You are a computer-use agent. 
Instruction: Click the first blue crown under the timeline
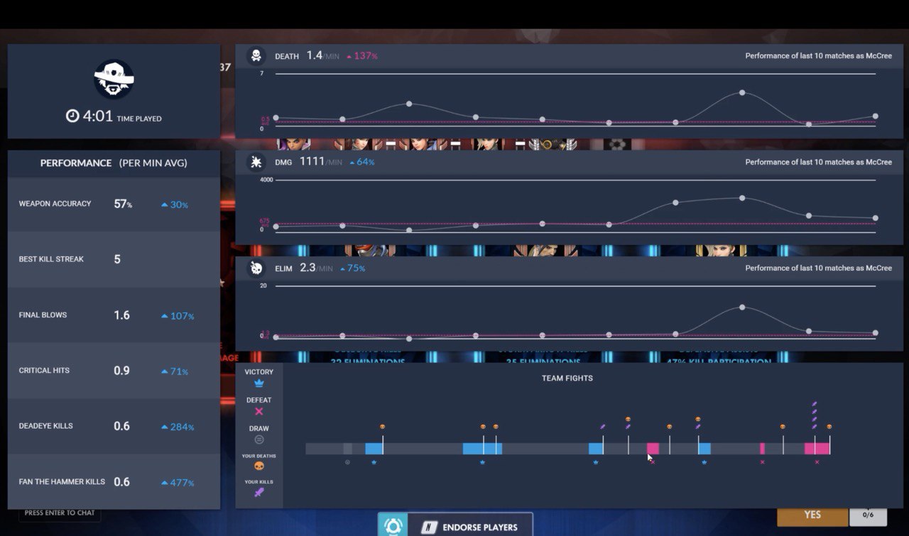click(374, 462)
